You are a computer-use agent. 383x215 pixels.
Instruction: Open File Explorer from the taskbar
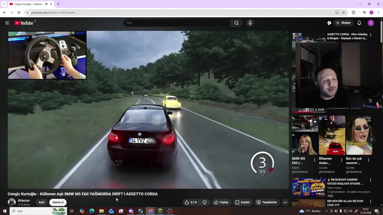click(101, 211)
